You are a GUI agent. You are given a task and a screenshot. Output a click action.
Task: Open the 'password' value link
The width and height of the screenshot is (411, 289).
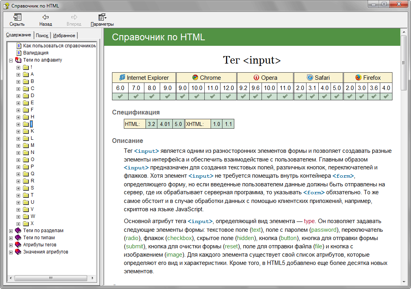(x=324, y=230)
